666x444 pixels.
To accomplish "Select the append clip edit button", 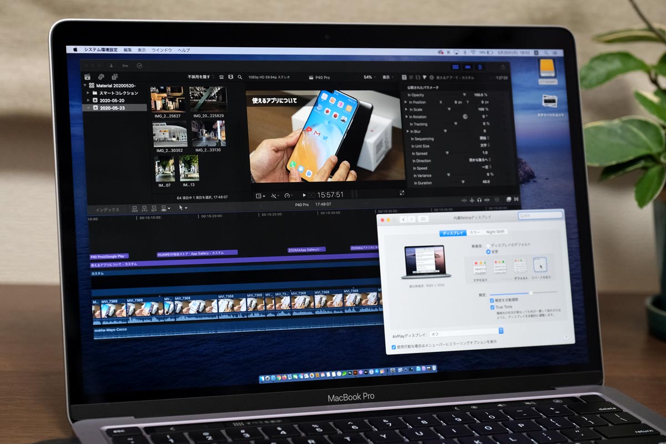I will 154,209.
